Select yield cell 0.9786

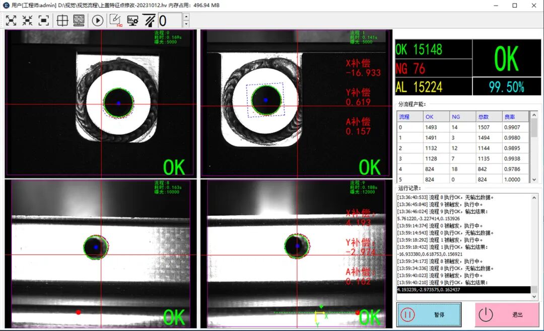click(515, 169)
